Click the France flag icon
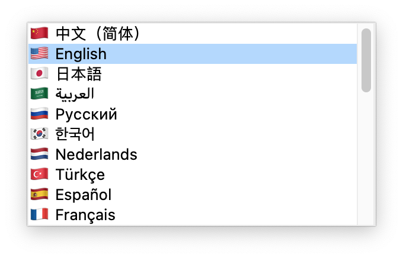 39,215
